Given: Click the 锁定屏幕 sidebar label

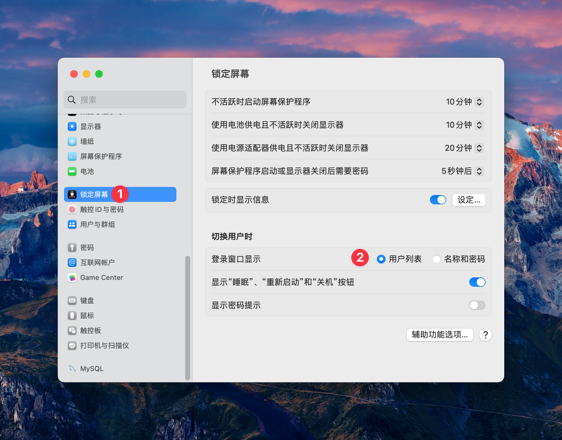Looking at the screenshot, I should point(94,194).
